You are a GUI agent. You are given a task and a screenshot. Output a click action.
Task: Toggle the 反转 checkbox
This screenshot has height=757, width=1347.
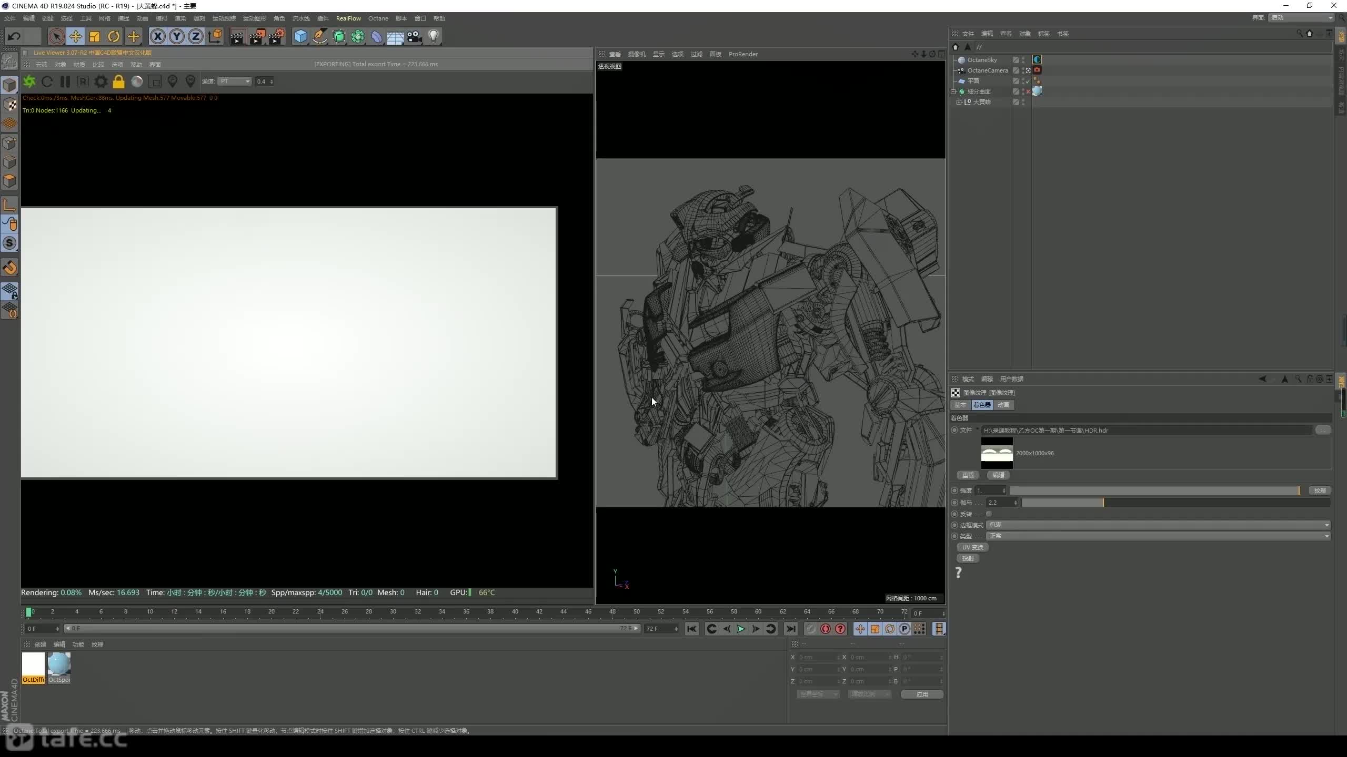tap(989, 514)
